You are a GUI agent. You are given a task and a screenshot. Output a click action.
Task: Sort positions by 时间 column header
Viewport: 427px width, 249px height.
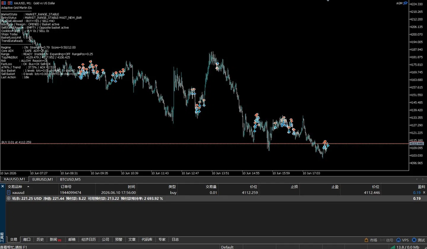click(131, 187)
